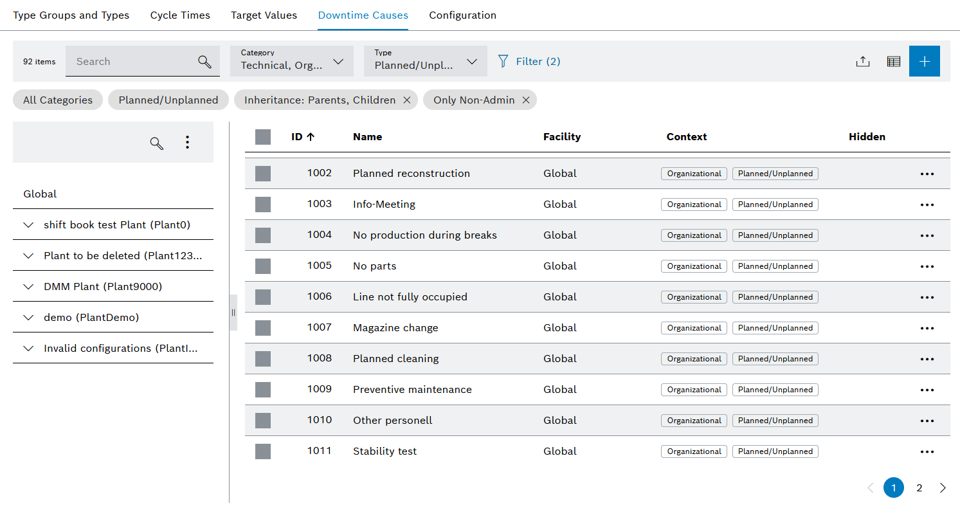Click the magnifier icon in the search field

[204, 62]
